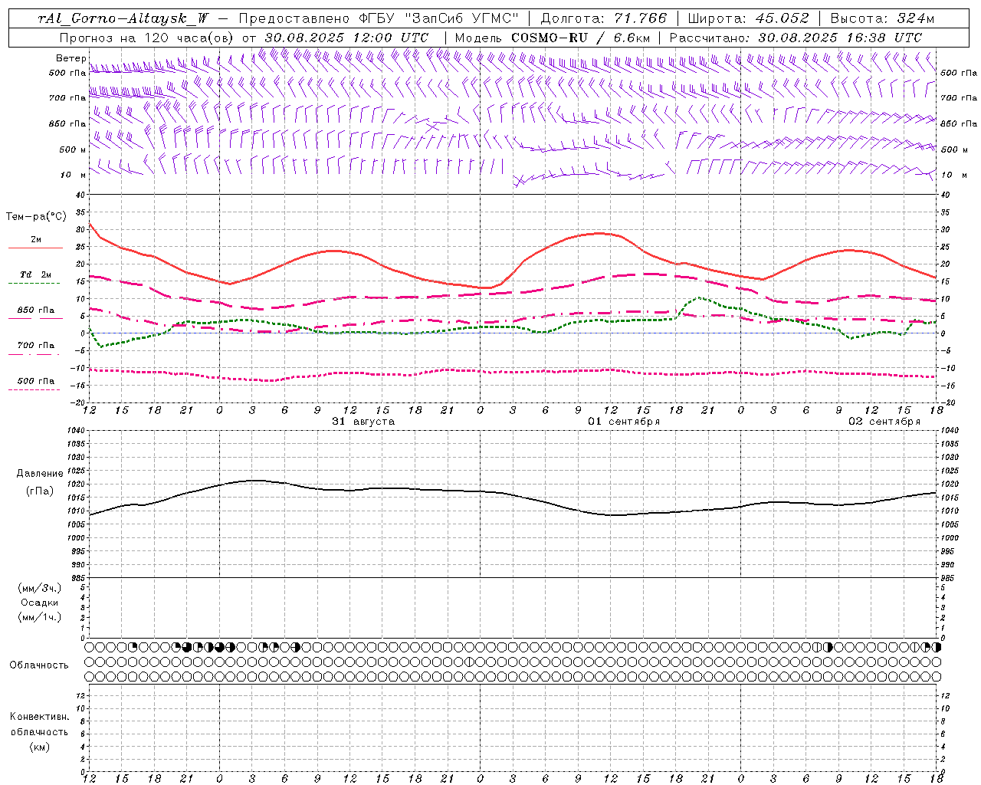This screenshot has height=785, width=981.
Task: Click the Давление pressure panel label
Action: [x=40, y=474]
